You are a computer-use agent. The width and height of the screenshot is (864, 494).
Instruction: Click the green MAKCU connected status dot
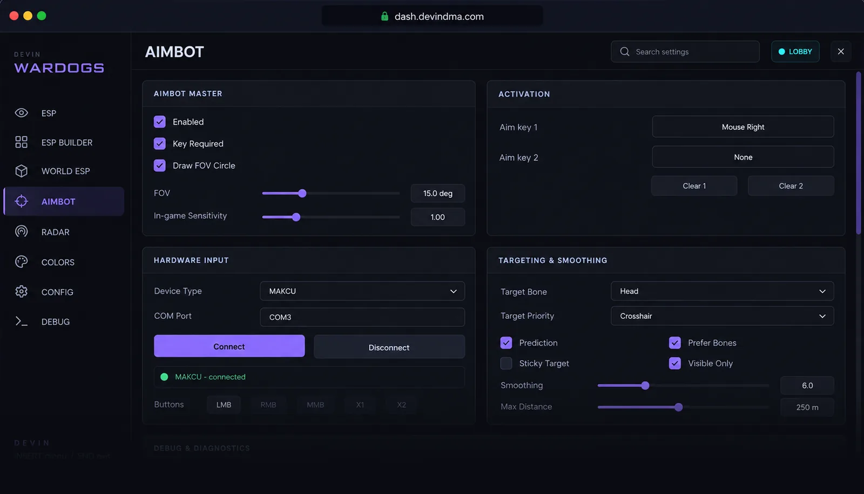tap(164, 377)
